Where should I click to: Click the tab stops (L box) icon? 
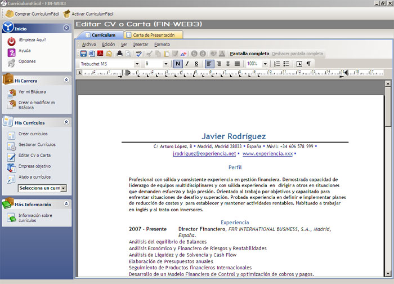(x=299, y=64)
